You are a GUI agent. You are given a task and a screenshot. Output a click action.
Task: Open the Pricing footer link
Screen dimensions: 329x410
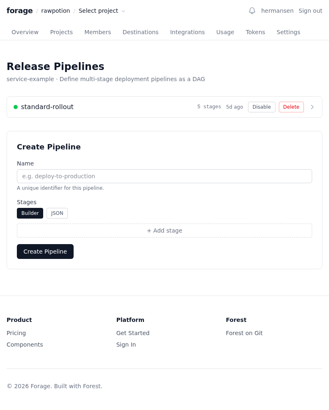tap(16, 333)
